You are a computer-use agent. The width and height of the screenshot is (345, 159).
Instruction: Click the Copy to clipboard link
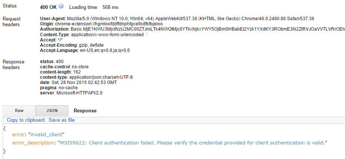[x=26, y=120]
